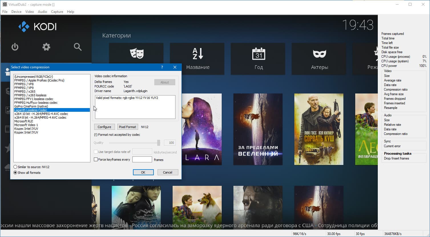
Task: Open the Год calendar category tile
Action: (x=258, y=59)
